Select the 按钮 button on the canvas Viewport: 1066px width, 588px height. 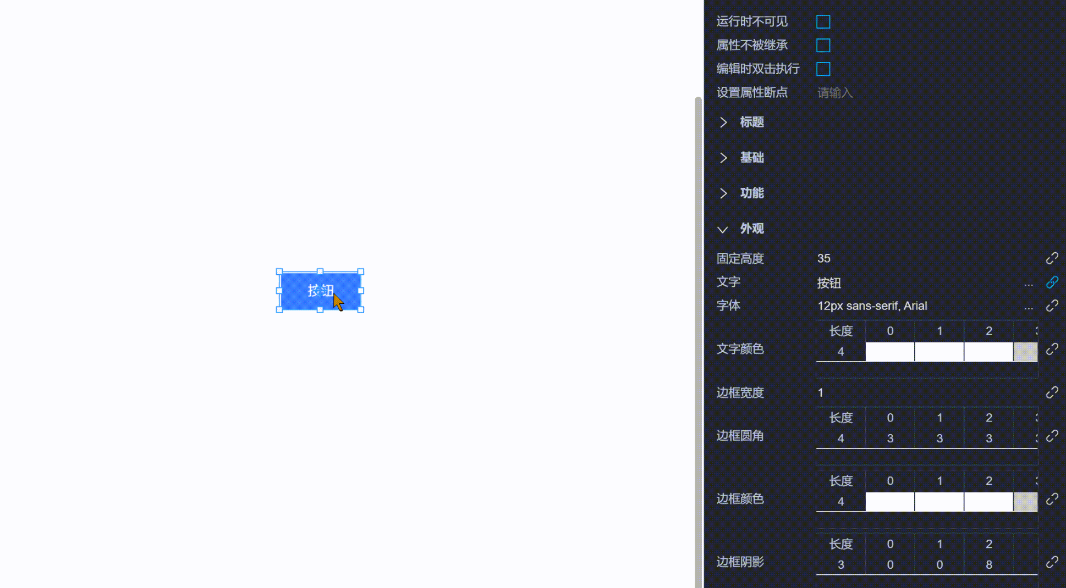(x=320, y=291)
